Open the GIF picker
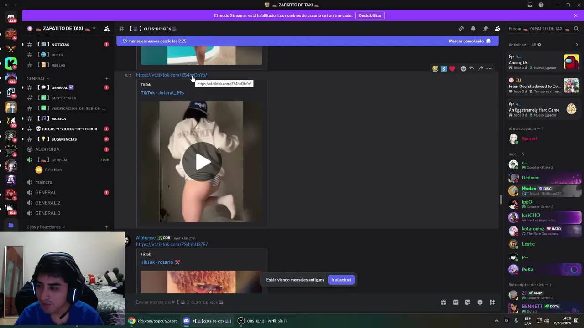 pos(455,302)
